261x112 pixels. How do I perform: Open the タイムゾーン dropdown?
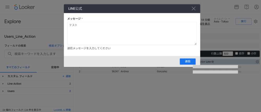coord(222,18)
